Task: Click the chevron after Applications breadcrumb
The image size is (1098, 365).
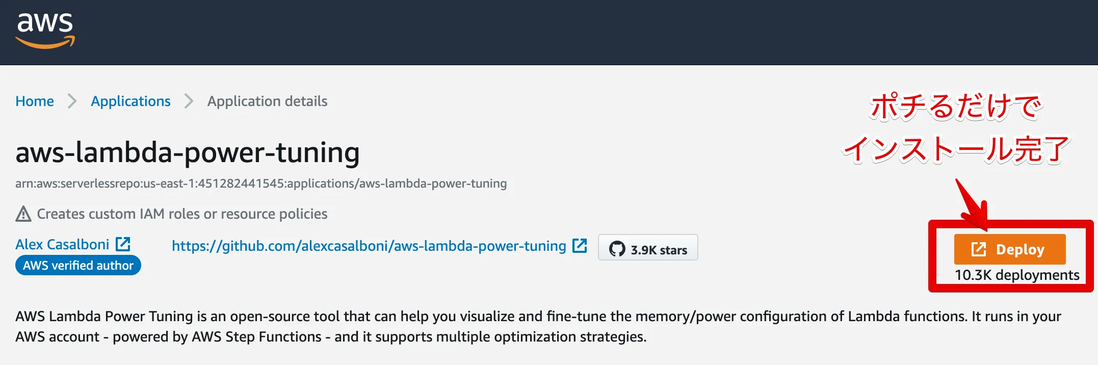Action: click(189, 101)
